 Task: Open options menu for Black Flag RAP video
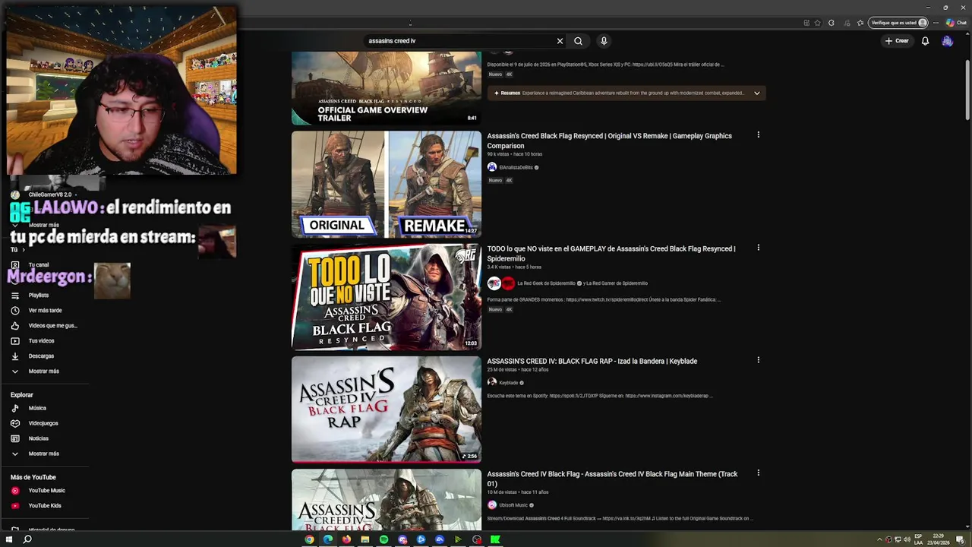tap(758, 360)
